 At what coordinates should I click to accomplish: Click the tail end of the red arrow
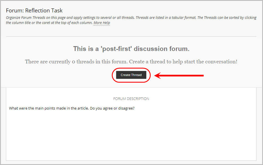[x=202, y=75]
